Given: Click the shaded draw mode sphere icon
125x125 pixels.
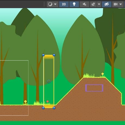Looking at the screenshot, I should point(50,4).
